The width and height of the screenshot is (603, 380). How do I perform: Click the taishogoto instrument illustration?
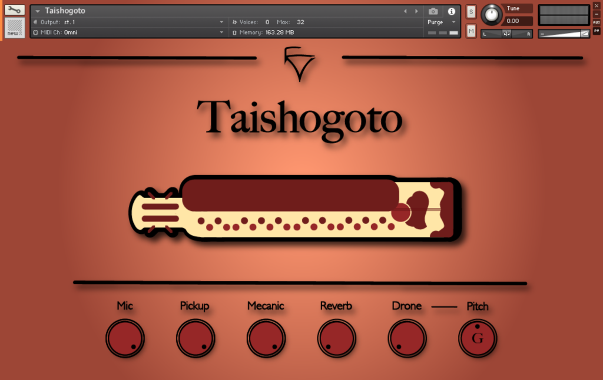tap(295, 209)
